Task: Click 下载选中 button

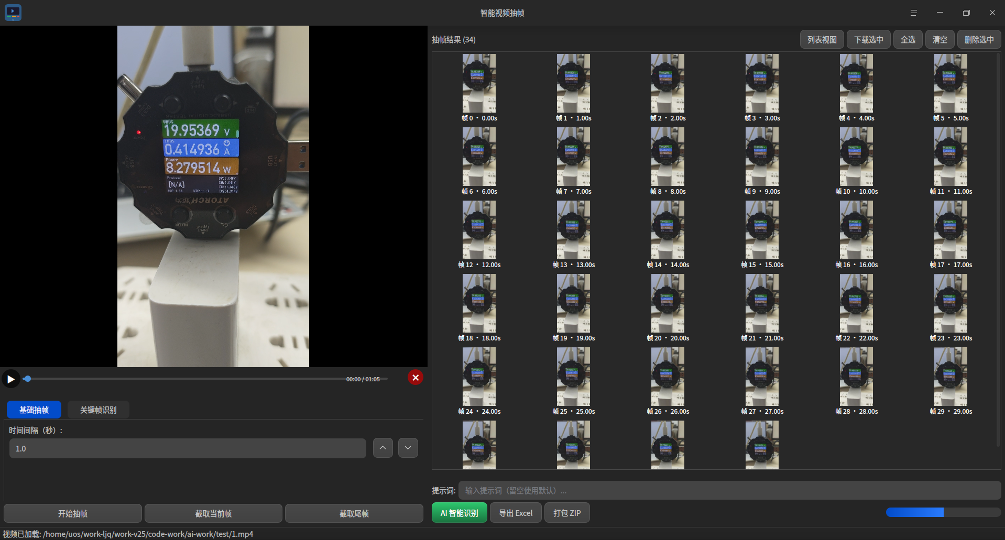Action: click(x=868, y=39)
